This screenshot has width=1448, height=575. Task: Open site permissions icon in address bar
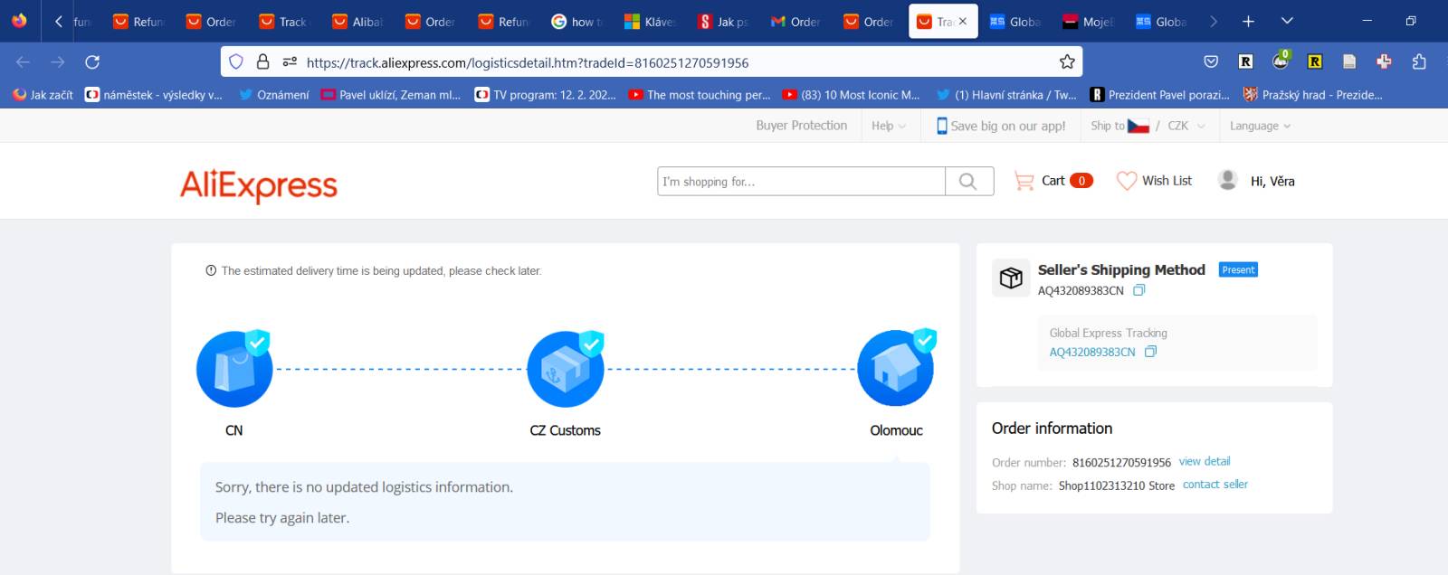(x=290, y=61)
